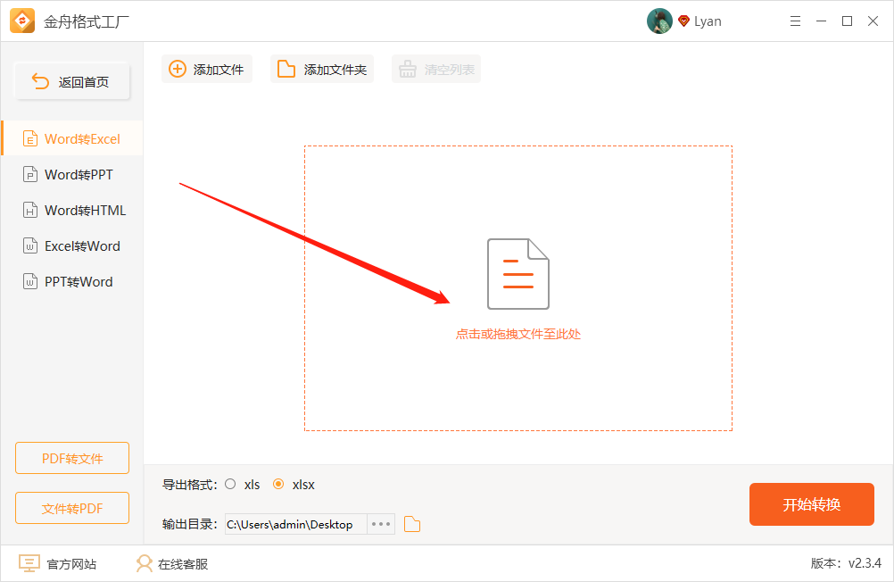
Task: Click the 金舟格式工厂 app logo icon
Action: [x=22, y=21]
